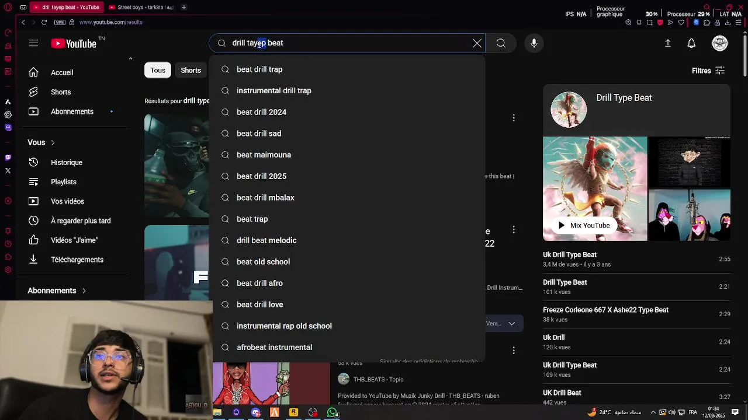The width and height of the screenshot is (748, 420).
Task: Take a snapshot with the toolbar icon
Action: 649,22
